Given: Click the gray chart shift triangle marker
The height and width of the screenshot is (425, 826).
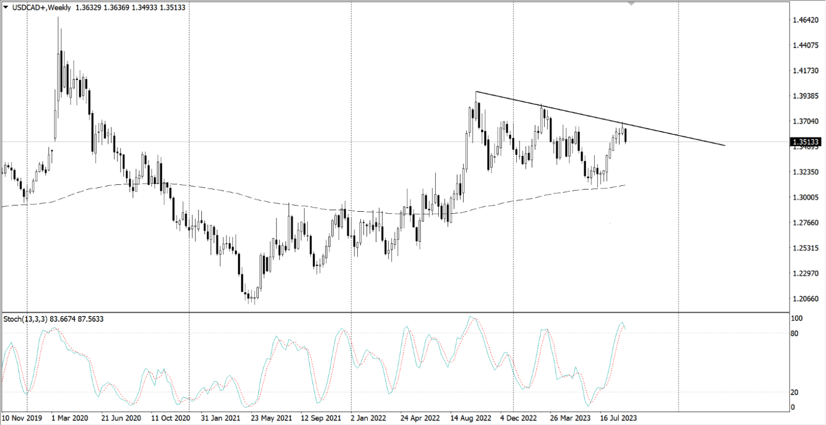Looking at the screenshot, I should [631, 3].
